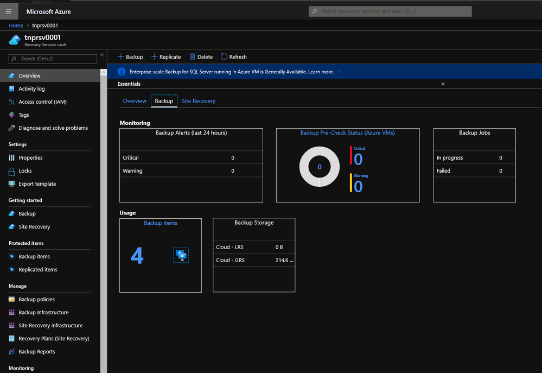Open Backup Infrastructure item
Screen dimensions: 542x373
pos(43,313)
